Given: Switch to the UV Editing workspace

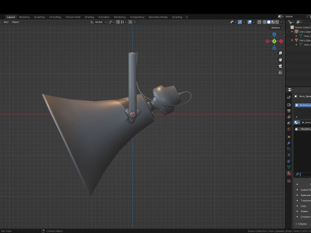Looking at the screenshot, I should tap(55, 17).
